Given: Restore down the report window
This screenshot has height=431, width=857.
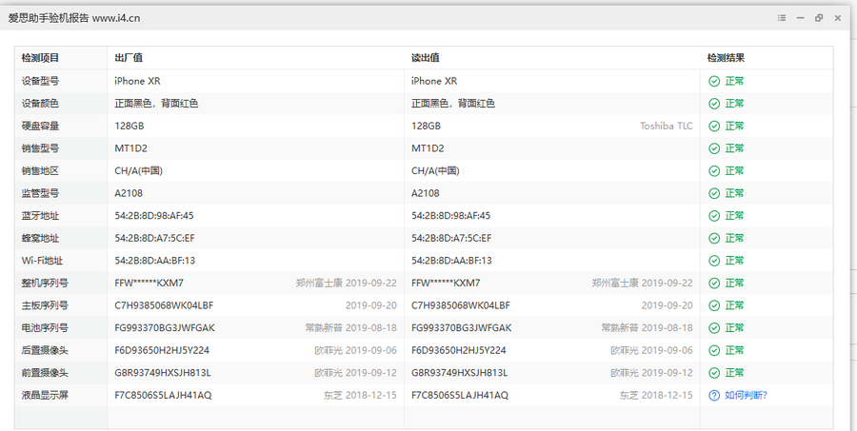Looking at the screenshot, I should pyautogui.click(x=819, y=18).
